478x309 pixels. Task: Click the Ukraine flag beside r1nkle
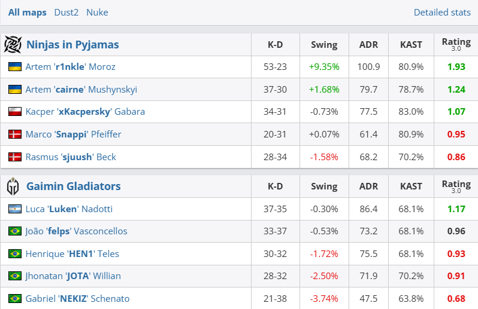pyautogui.click(x=15, y=67)
